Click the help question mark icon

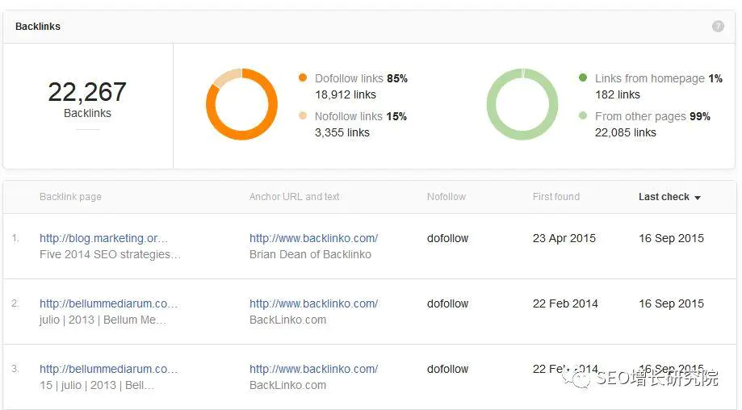pos(718,27)
